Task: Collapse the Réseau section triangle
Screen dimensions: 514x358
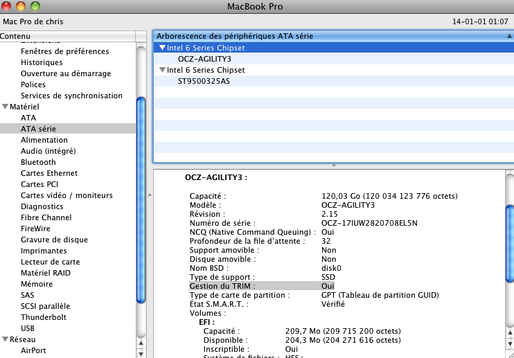Action: 5,339
